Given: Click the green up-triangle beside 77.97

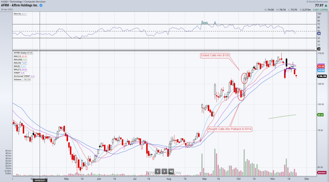Looking at the screenshot, I should point(326,6).
